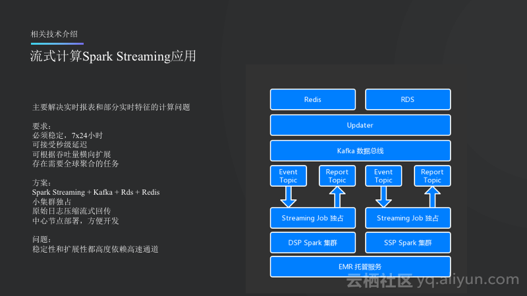Select the text 存在需要全球聚合的任务
Screen dimensions: 527x296
(x=76, y=163)
